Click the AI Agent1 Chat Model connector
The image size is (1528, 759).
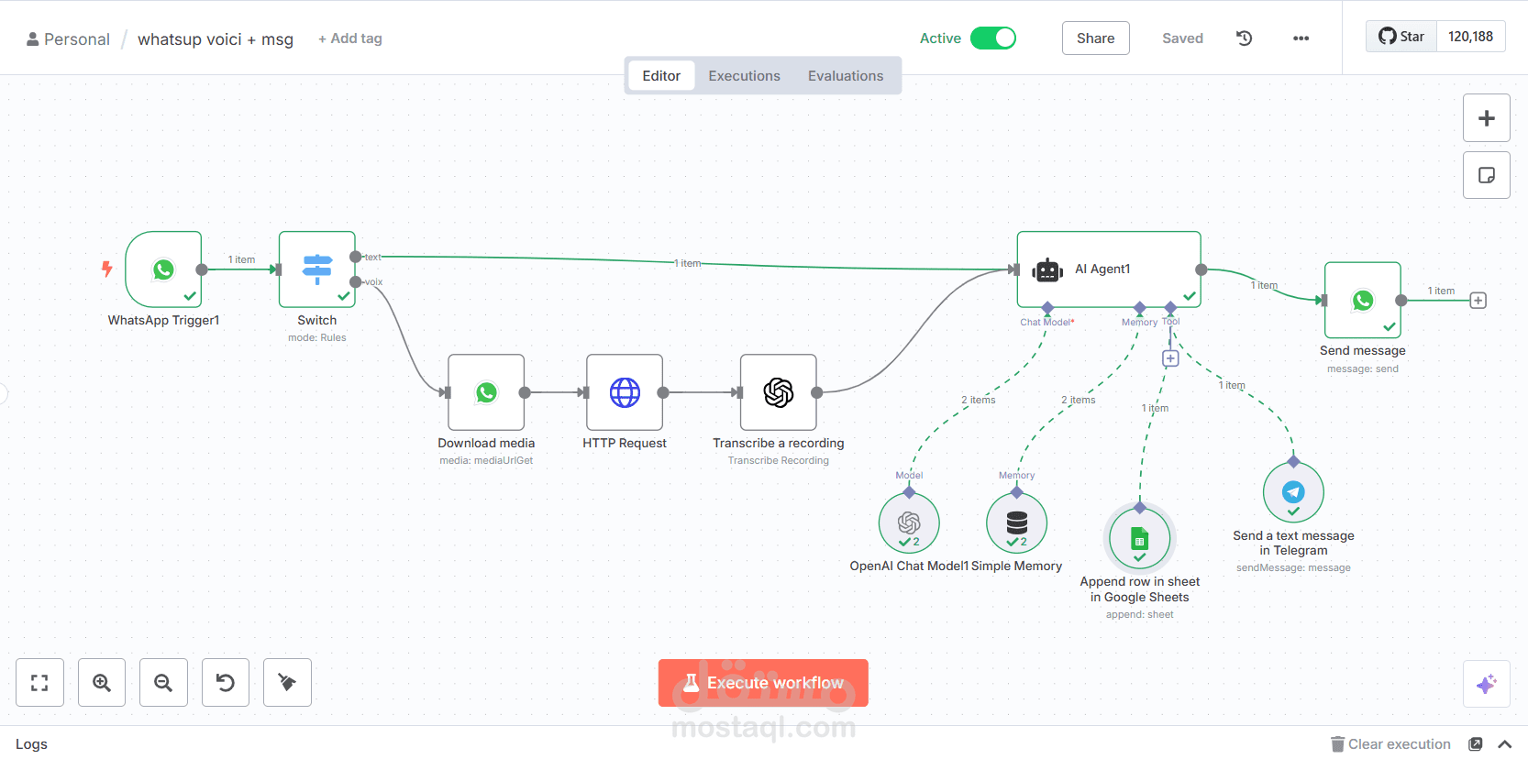coord(1047,307)
